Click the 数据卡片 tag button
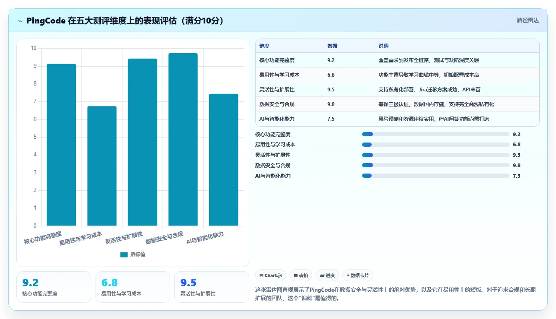Viewport: 556px width, 319px height. [x=357, y=275]
